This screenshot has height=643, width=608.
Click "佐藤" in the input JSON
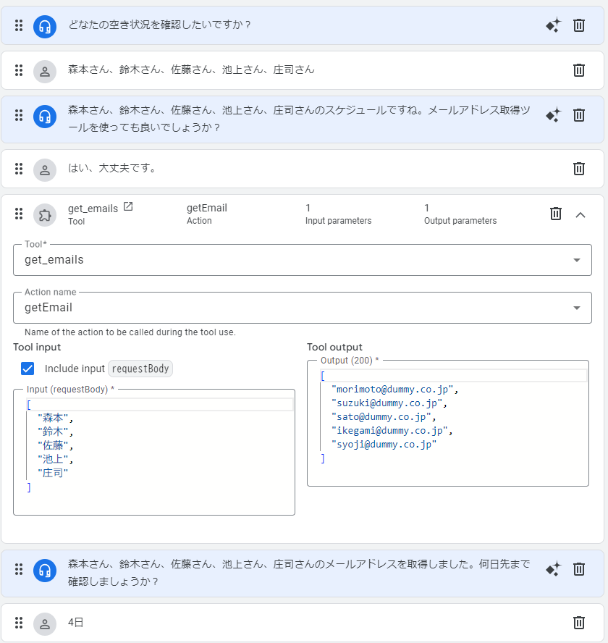point(53,445)
